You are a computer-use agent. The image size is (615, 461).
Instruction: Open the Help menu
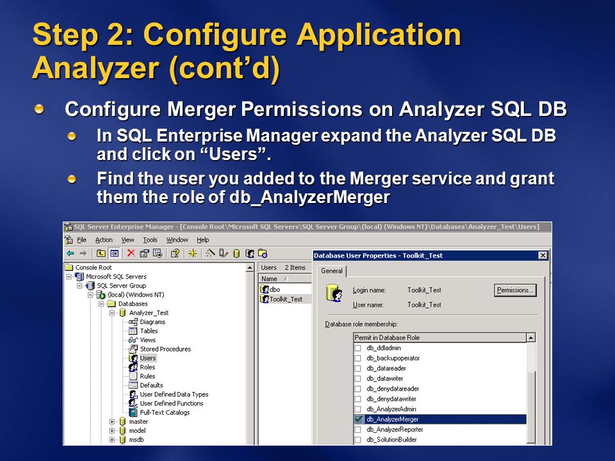click(203, 240)
